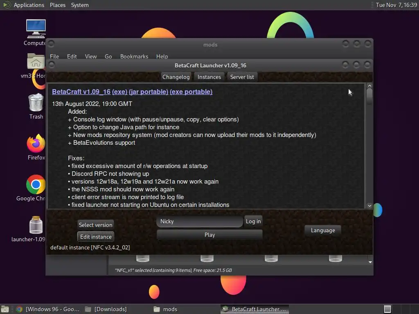Click the Discord RPC not showing up line

coord(108,173)
